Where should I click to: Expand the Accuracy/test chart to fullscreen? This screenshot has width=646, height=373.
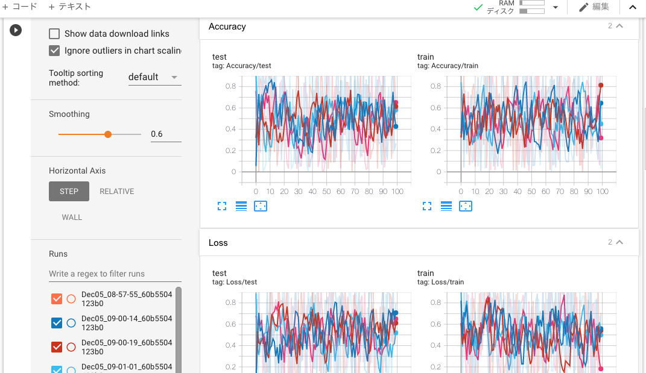click(222, 206)
